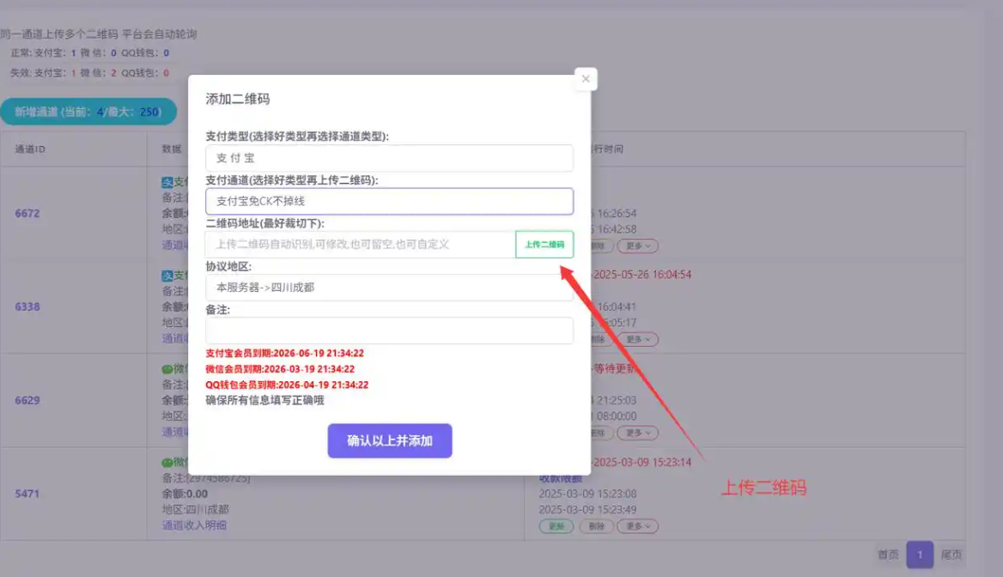This screenshot has height=577, width=1003.
Task: Click 确认以上并添加 button
Action: coord(390,440)
